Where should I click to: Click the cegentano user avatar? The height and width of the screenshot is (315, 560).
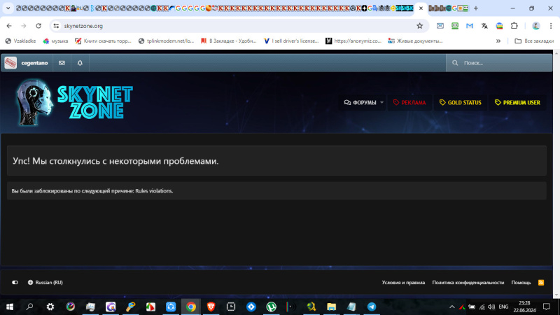click(10, 63)
